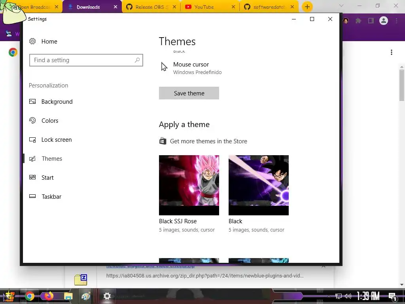Select the Open Broadcaster browser tab
This screenshot has height=304, width=405.
(34, 7)
